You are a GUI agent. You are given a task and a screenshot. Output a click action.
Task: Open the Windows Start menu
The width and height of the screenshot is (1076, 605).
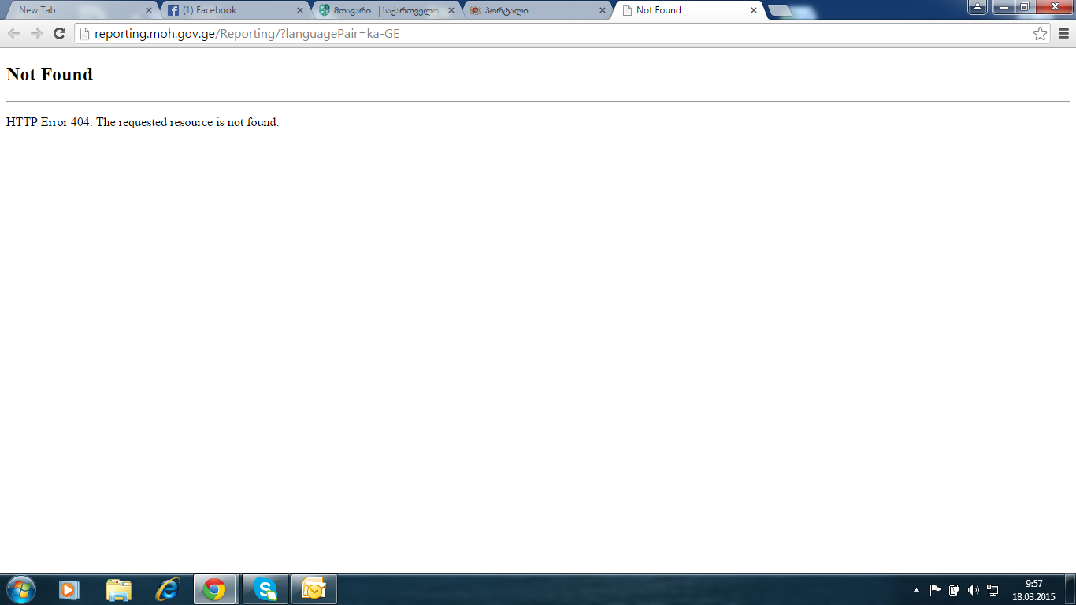[x=20, y=589]
